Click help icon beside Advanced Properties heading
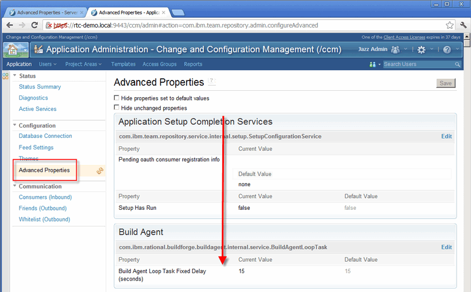 pos(212,81)
